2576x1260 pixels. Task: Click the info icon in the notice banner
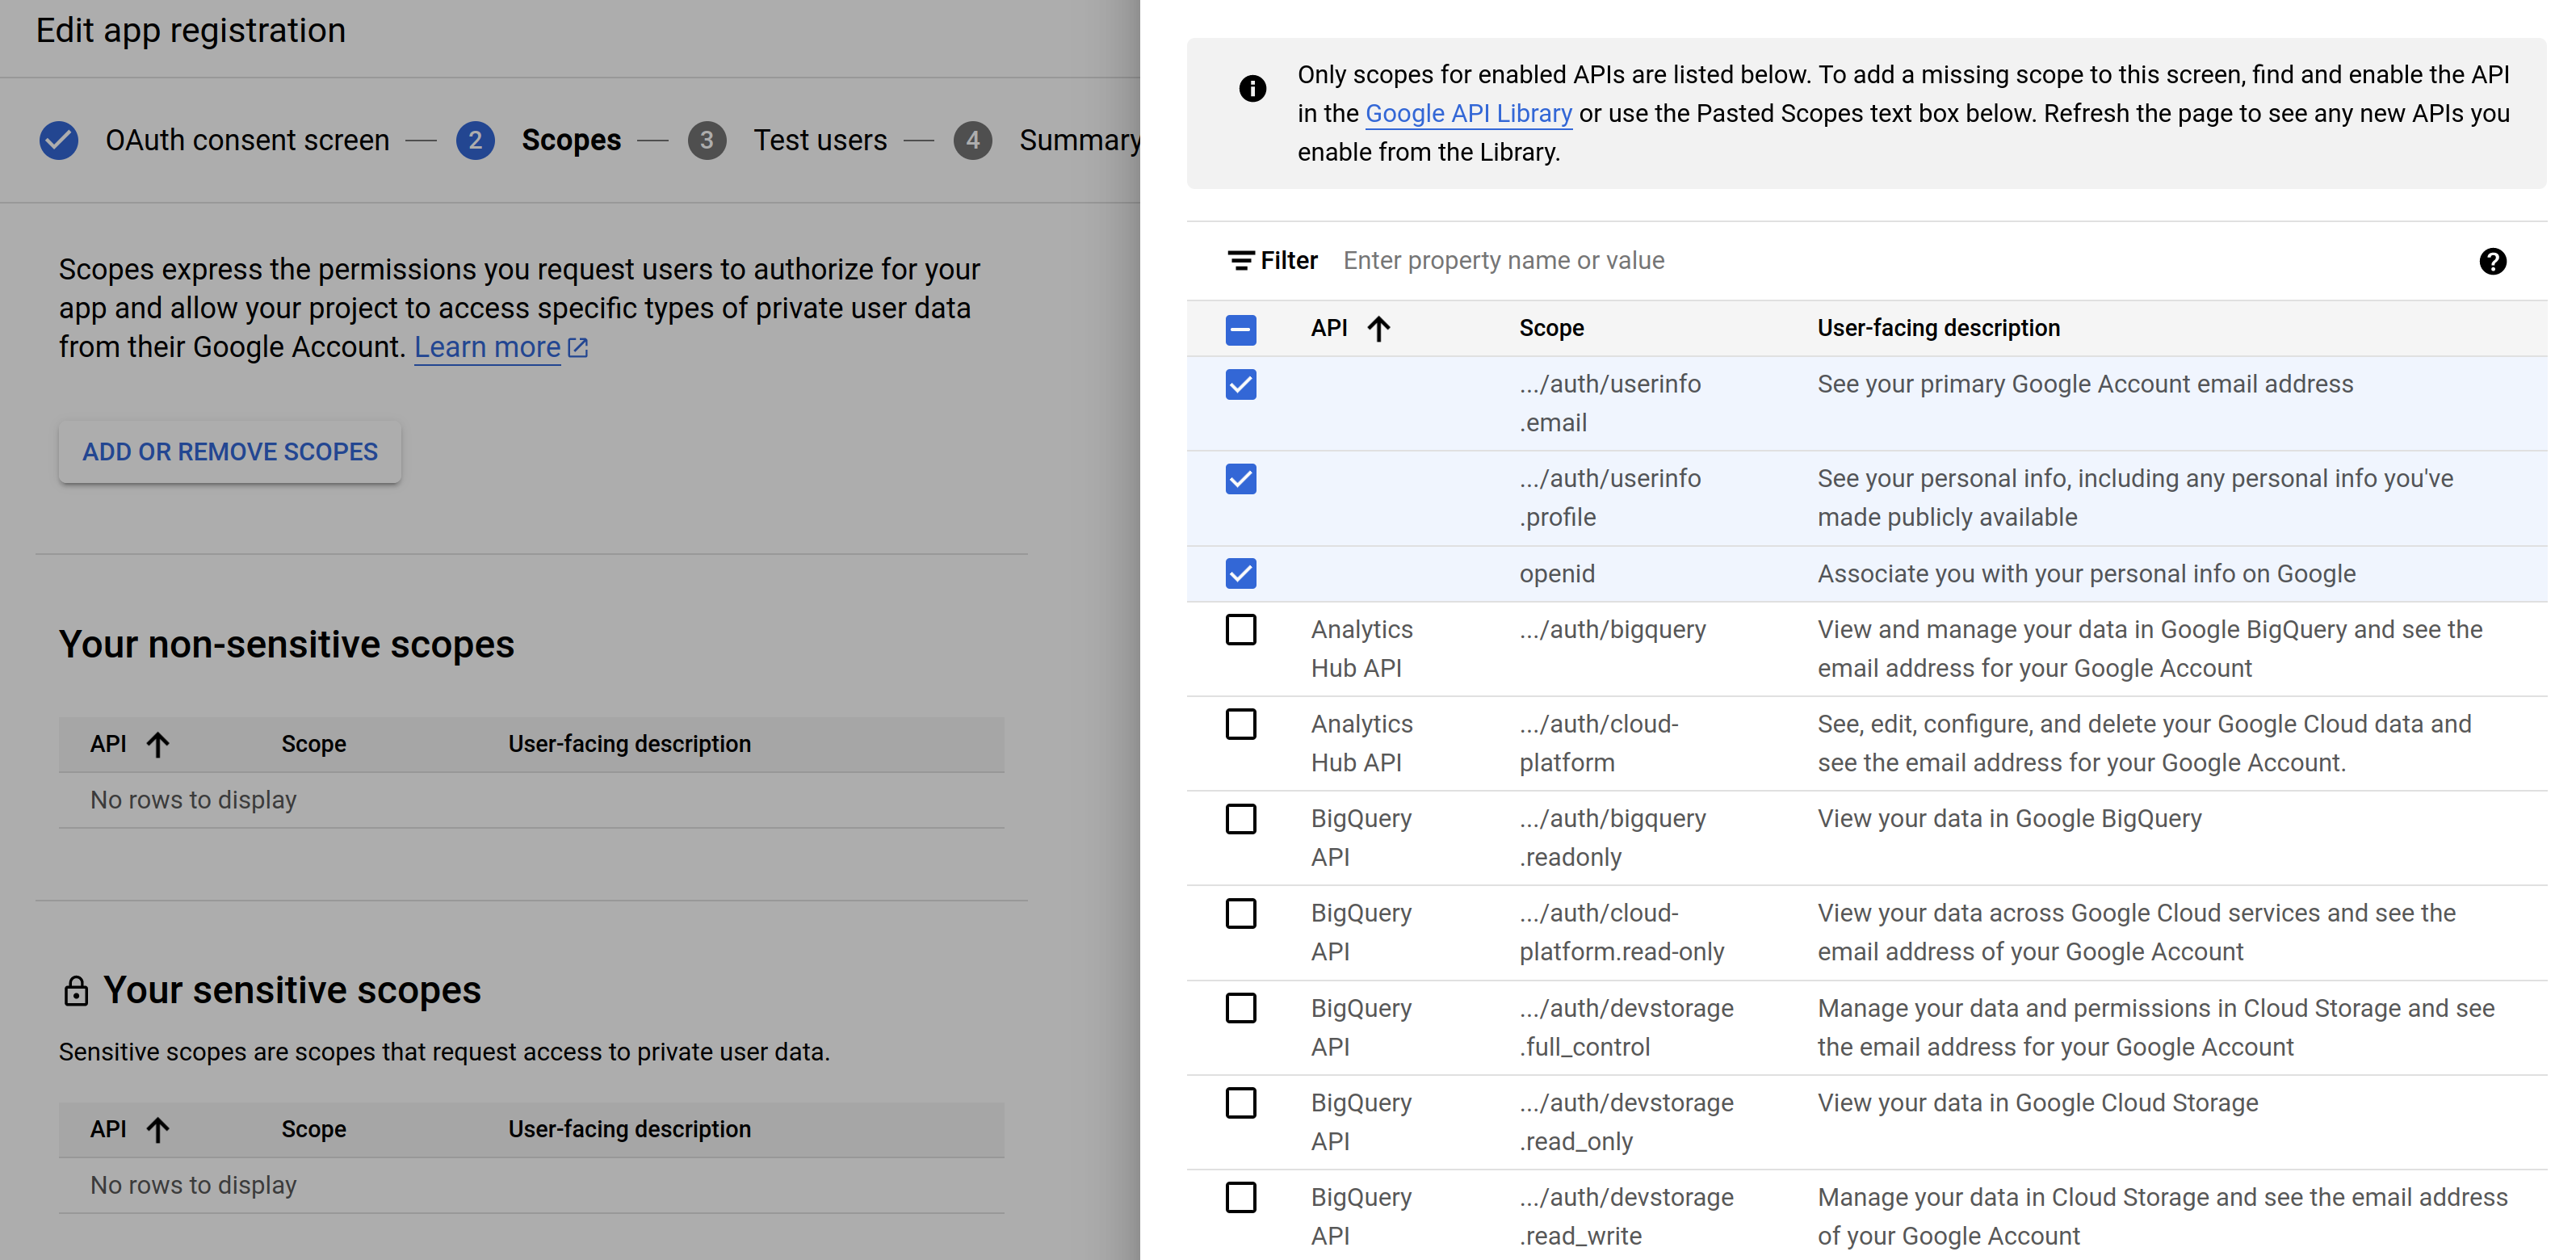click(x=1252, y=88)
